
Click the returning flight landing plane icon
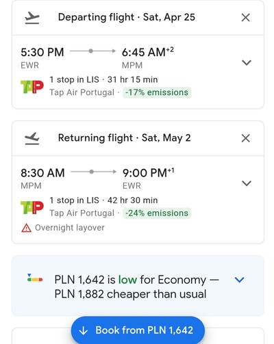point(32,138)
